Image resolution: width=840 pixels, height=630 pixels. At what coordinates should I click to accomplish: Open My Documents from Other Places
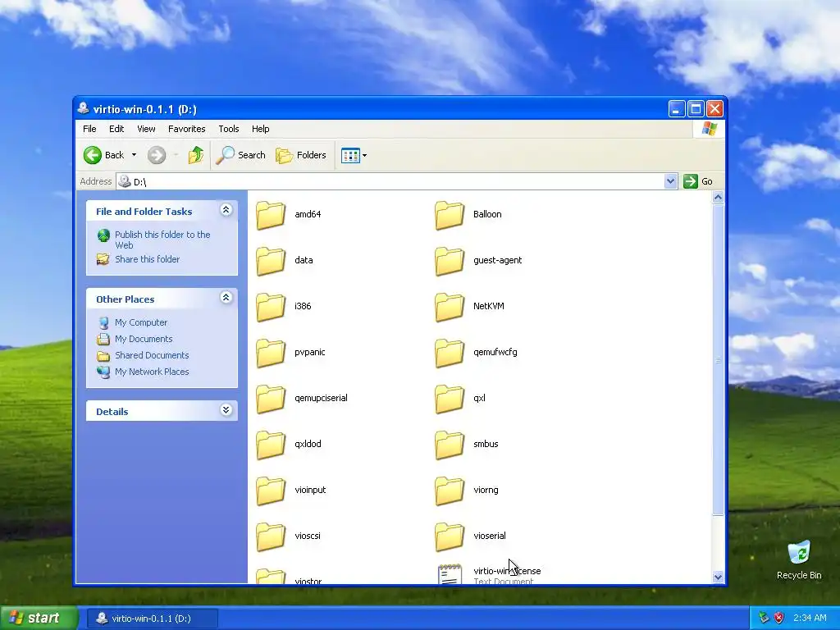(144, 339)
